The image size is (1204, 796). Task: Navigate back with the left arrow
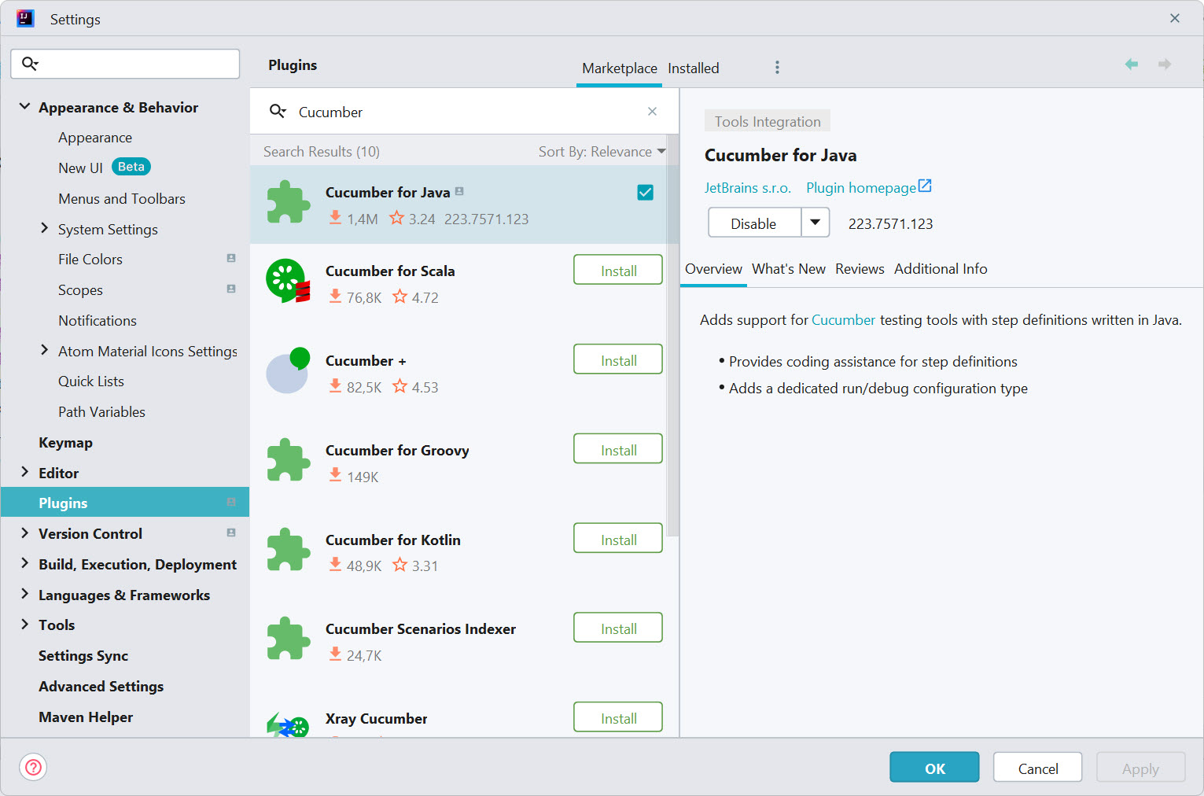point(1132,64)
